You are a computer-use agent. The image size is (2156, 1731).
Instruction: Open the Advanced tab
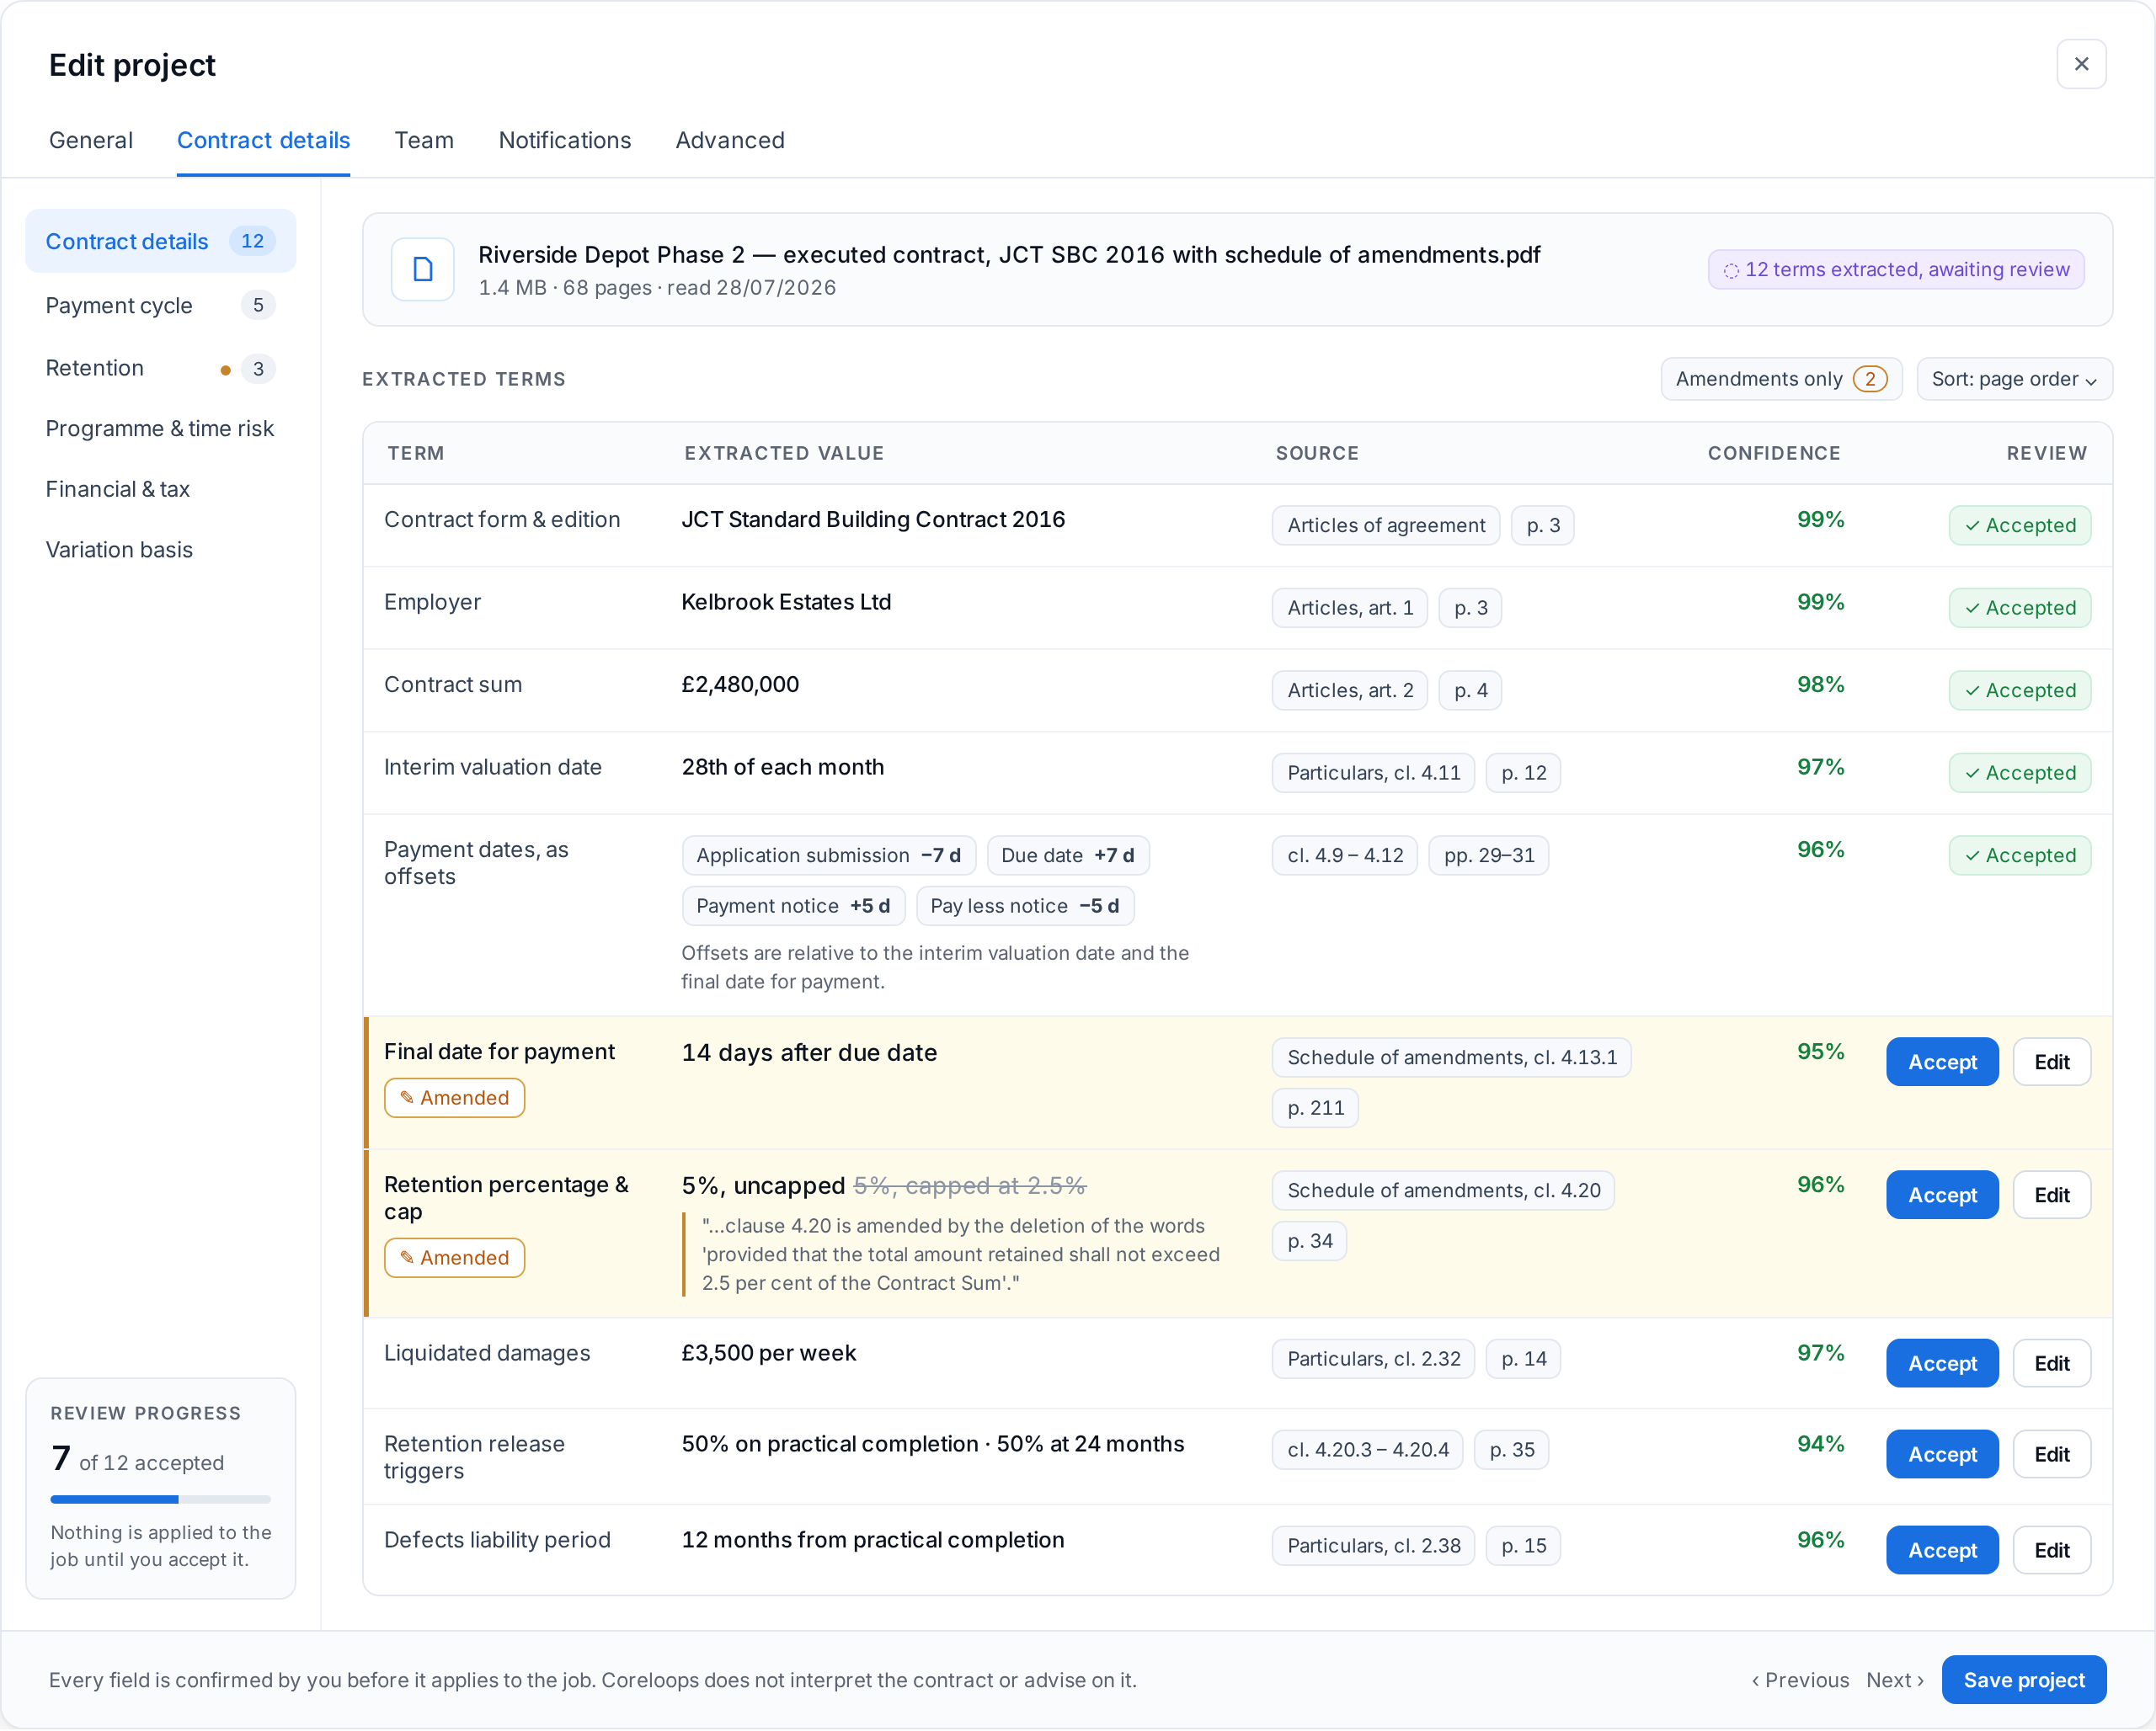click(x=730, y=140)
